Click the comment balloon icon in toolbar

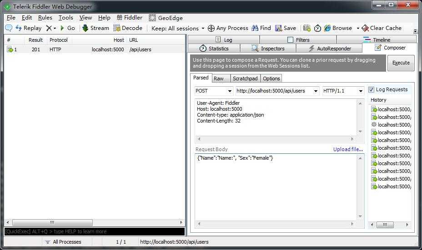(9, 28)
